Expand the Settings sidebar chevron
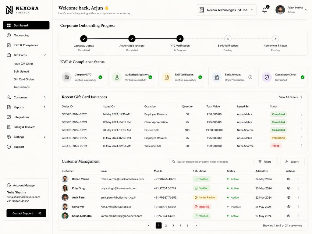 pos(45,137)
